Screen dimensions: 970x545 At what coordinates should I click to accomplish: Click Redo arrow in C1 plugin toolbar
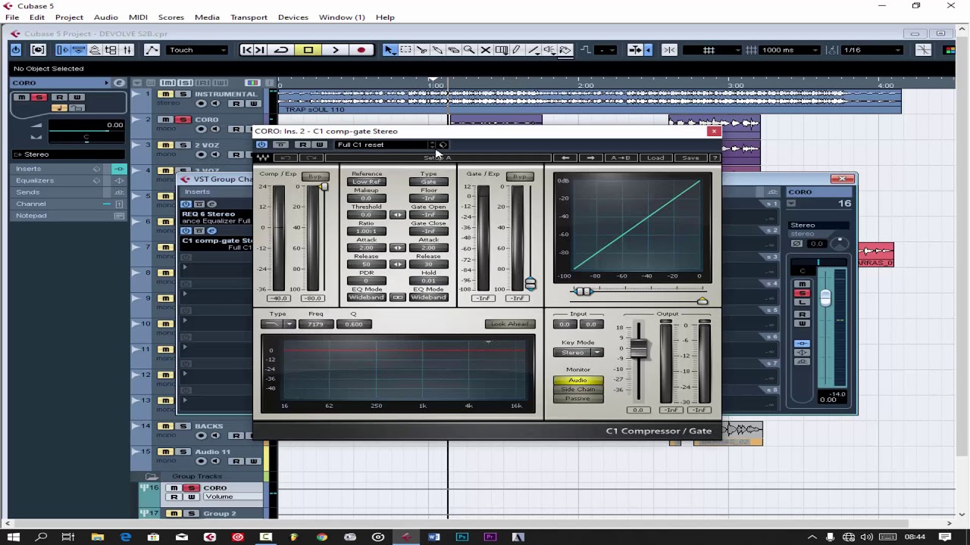[x=311, y=157]
